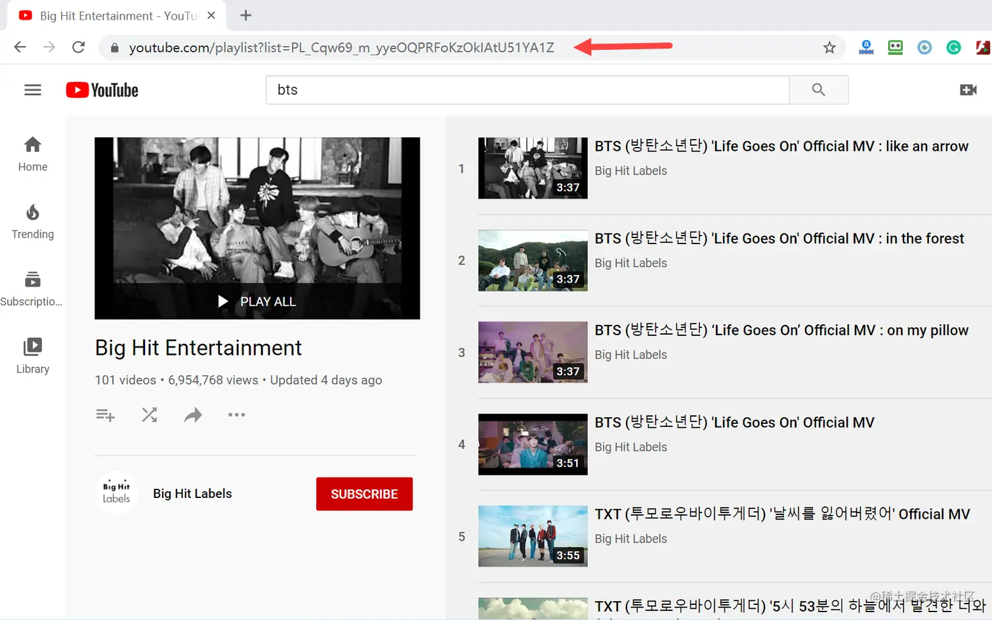
Task: Click the browser forward arrow
Action: (x=49, y=47)
